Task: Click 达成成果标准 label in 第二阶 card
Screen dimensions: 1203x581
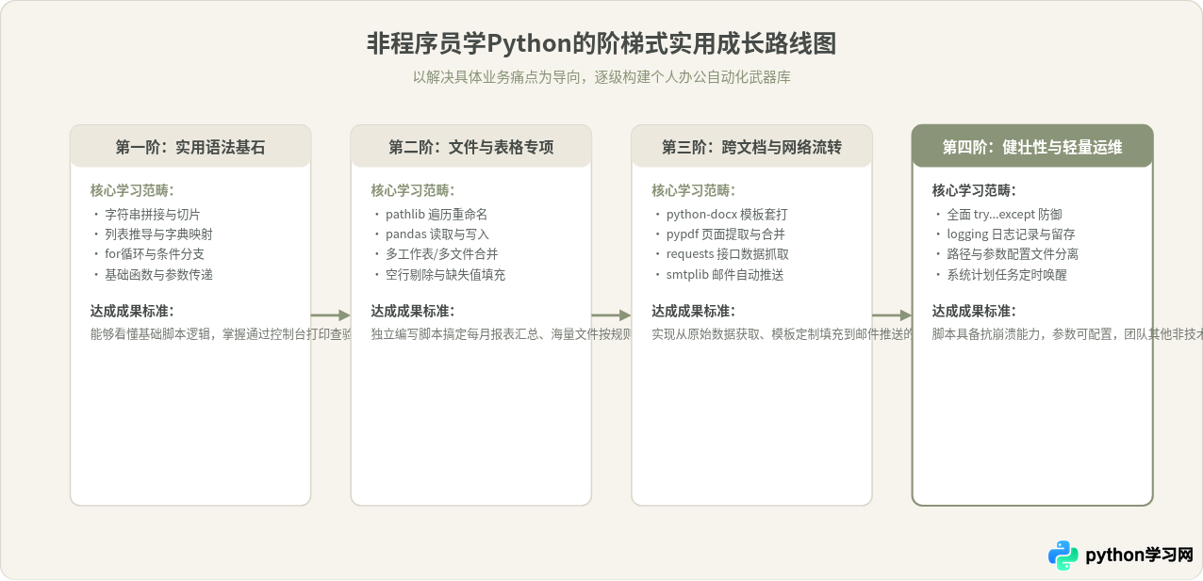Action: point(413,311)
